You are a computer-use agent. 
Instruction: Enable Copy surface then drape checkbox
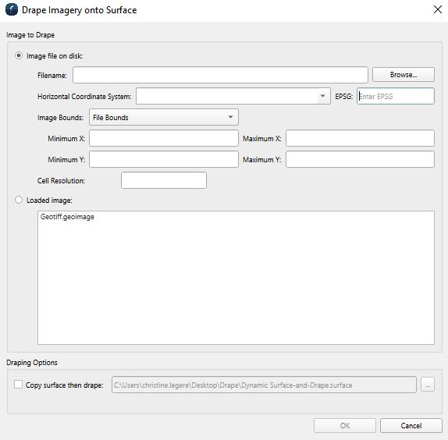18,385
